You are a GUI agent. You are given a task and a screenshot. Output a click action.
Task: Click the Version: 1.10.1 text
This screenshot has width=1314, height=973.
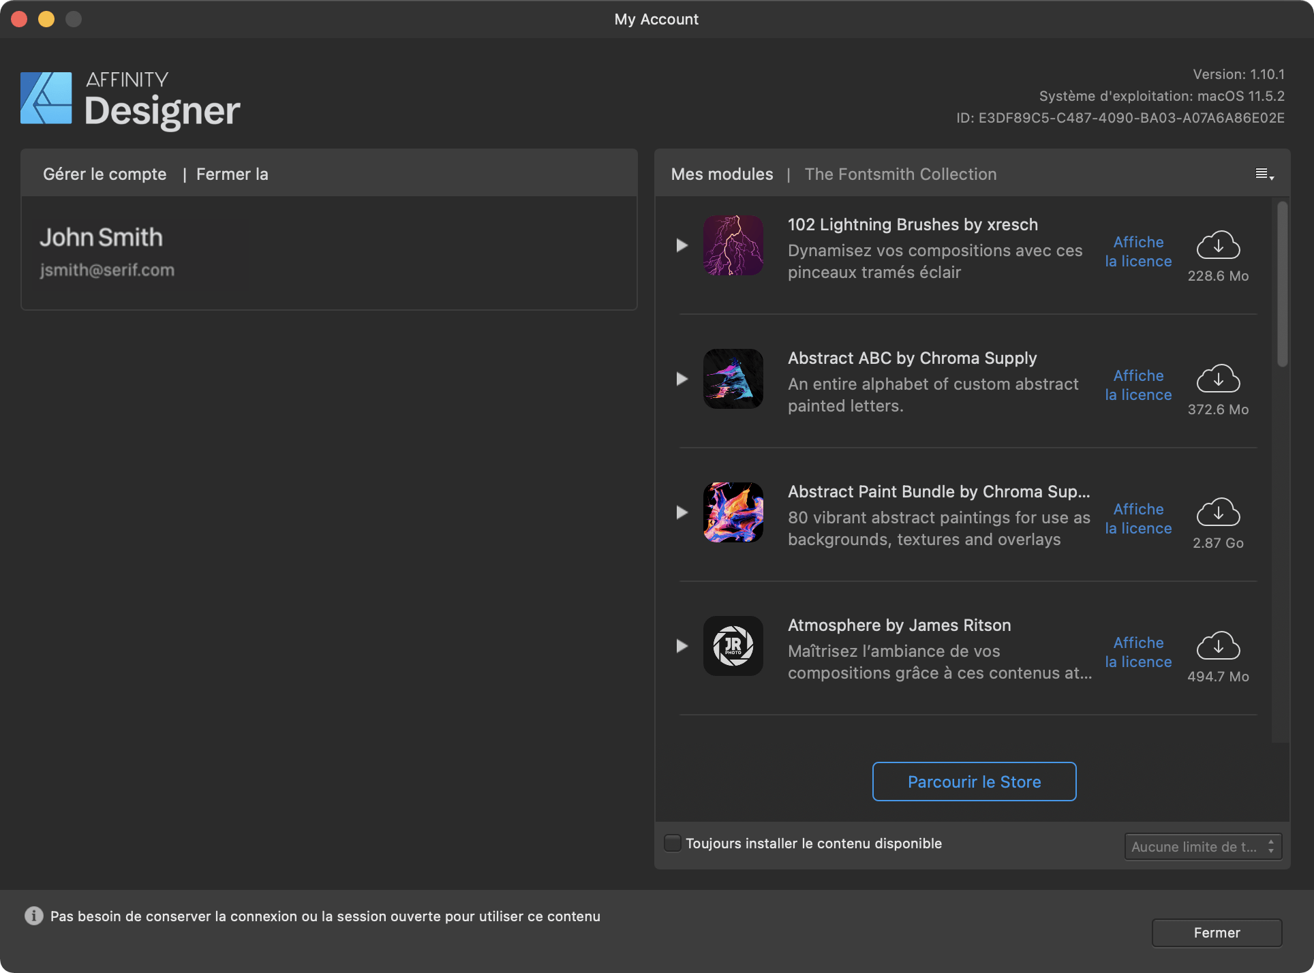[1238, 74]
